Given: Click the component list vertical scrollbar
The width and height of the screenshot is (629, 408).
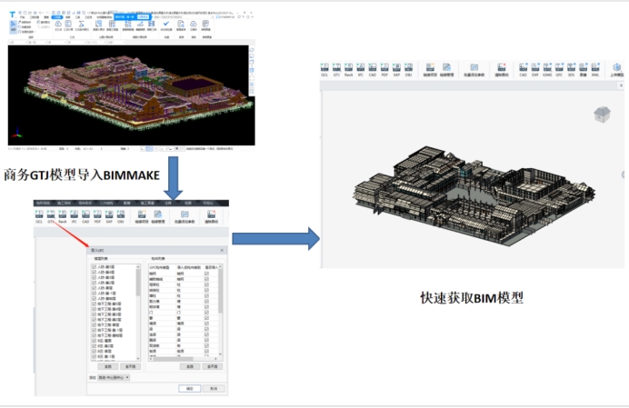Looking at the screenshot, I should click(220, 309).
